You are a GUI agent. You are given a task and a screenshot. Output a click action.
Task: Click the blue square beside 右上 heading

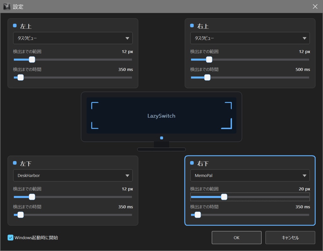click(192, 26)
